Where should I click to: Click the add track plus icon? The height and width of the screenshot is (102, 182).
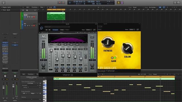pyautogui.click(x=23, y=10)
